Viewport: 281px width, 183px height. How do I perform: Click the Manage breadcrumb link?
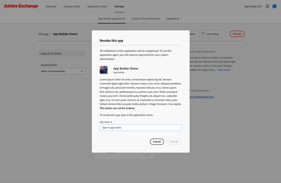tap(43, 34)
